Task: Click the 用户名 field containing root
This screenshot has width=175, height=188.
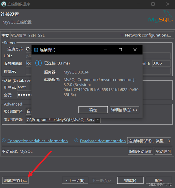Action: click(x=24, y=87)
